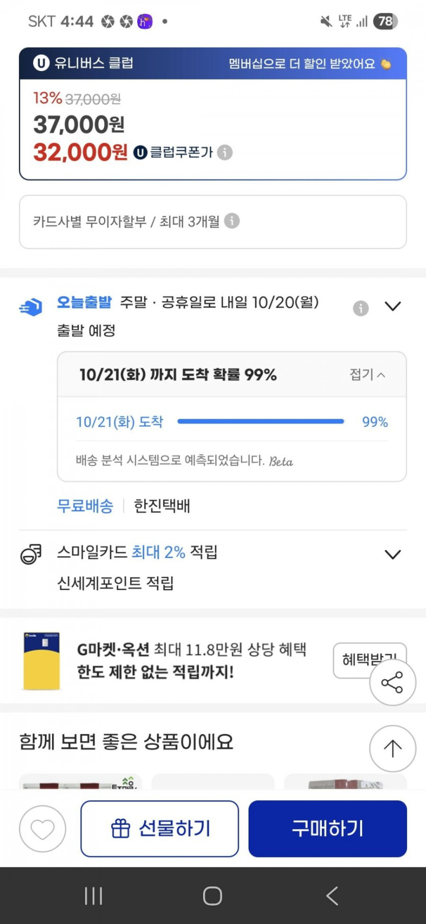Open club coupon price info icon
426x924 pixels.
tap(225, 152)
